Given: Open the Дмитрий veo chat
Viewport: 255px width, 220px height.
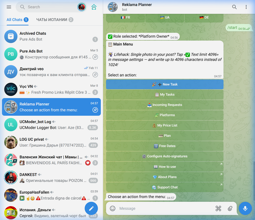Looking at the screenshot, I should click(x=51, y=71).
